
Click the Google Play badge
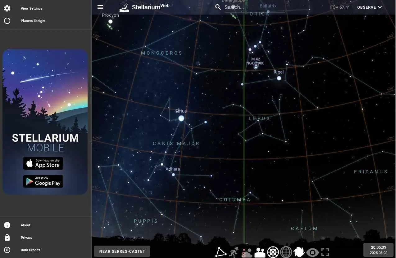[43, 181]
